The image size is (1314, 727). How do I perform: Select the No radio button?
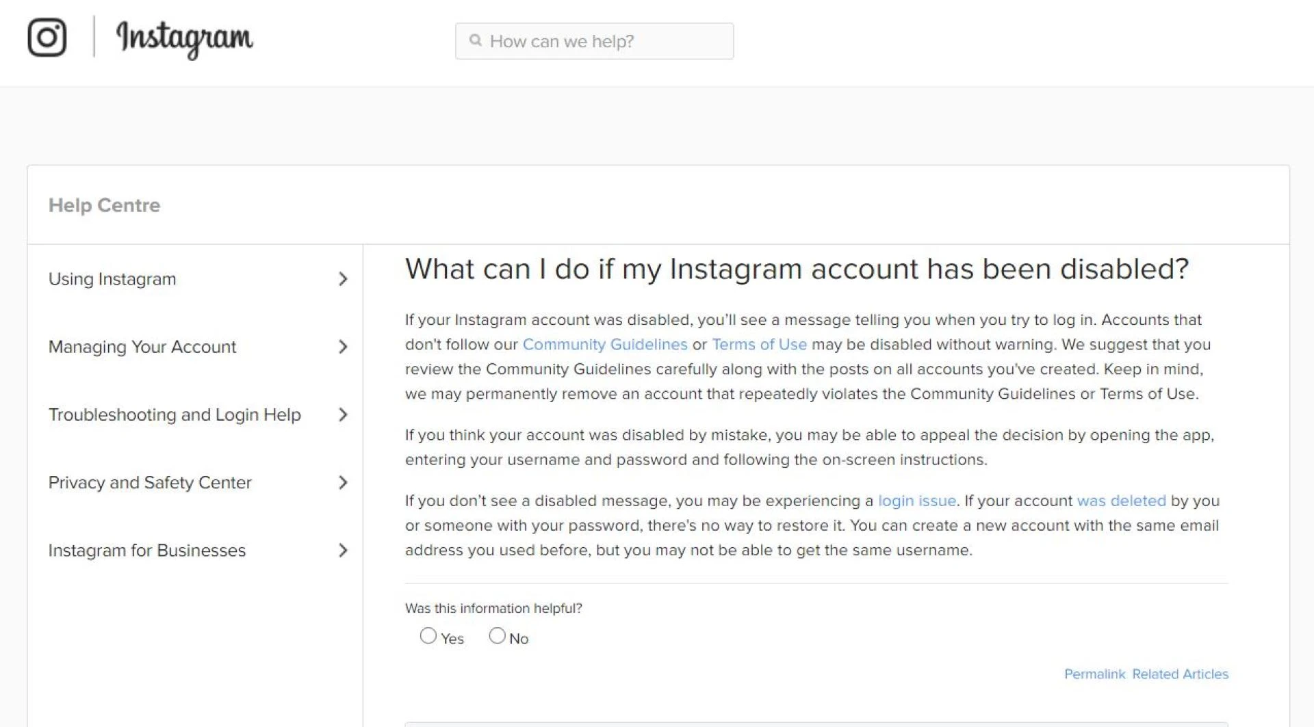[497, 636]
